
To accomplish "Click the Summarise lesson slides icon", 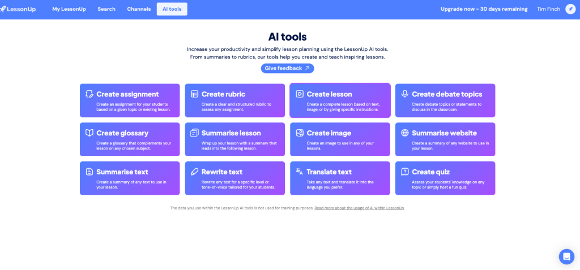I will coord(195,133).
